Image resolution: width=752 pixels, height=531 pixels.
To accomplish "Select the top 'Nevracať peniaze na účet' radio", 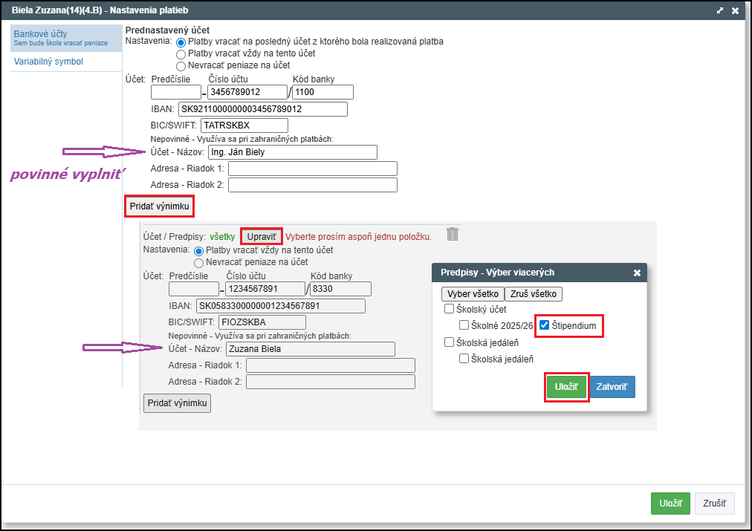I will (181, 66).
